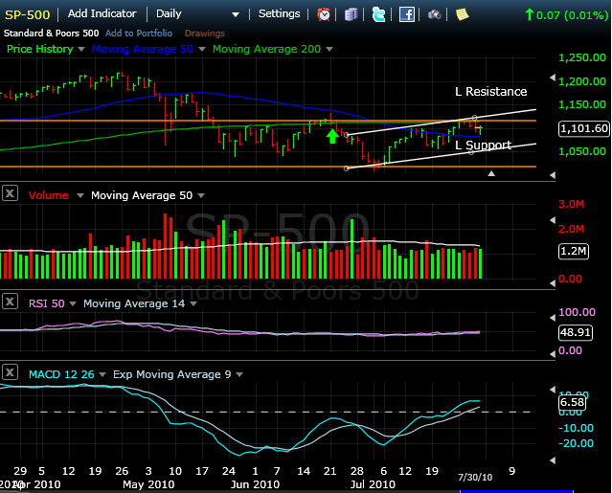Open the Settings menu
The width and height of the screenshot is (612, 493).
279,14
